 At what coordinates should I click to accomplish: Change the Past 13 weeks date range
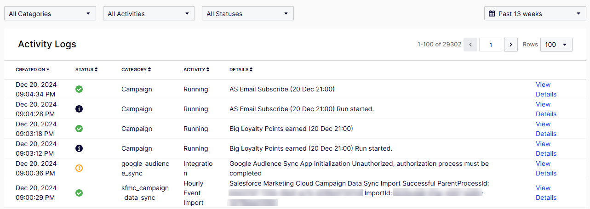click(x=535, y=14)
